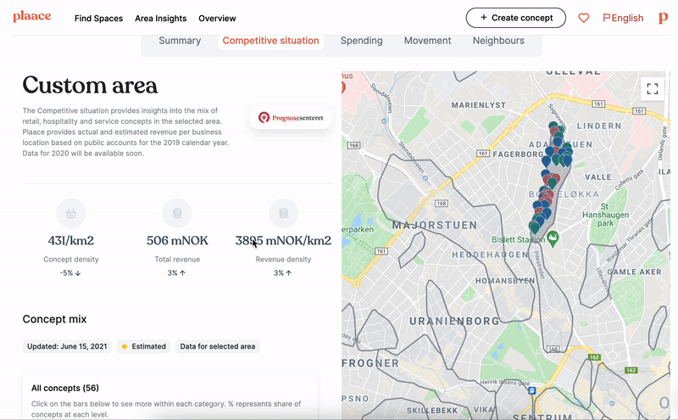Go to Overview in top navigation

[217, 19]
